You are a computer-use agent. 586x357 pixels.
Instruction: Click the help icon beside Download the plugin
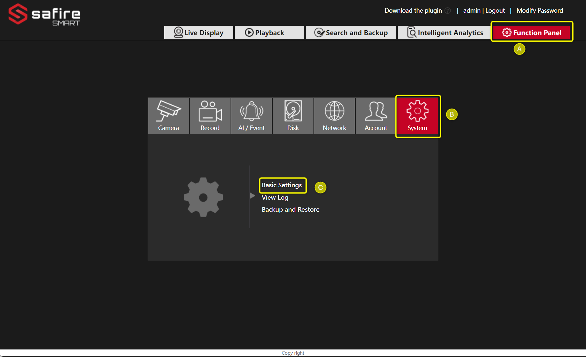coord(448,11)
